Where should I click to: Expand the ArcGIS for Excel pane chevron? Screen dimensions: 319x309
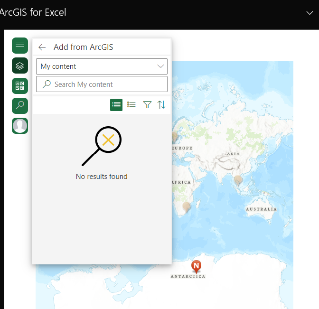[310, 13]
